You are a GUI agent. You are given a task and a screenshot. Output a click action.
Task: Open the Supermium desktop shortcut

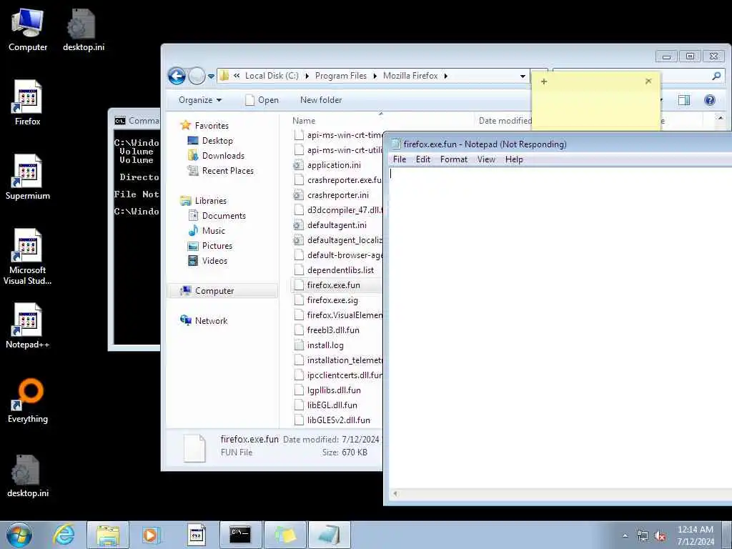click(x=28, y=177)
